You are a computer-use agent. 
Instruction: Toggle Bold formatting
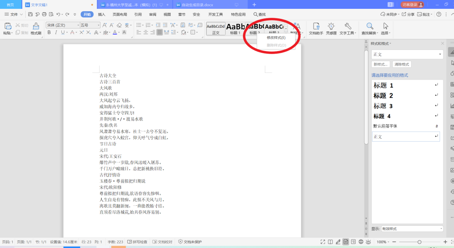click(x=49, y=32)
